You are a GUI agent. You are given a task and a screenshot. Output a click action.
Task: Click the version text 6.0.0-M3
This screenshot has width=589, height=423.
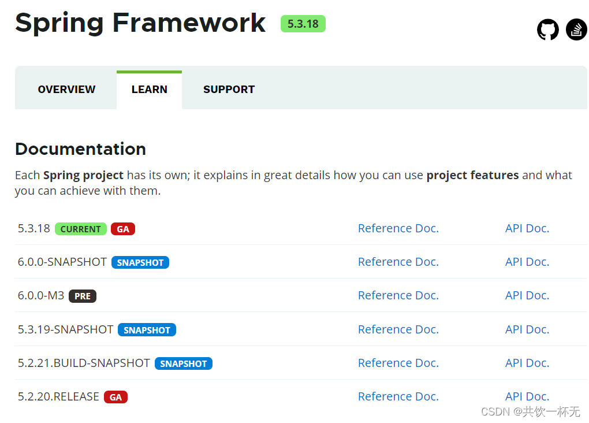41,295
